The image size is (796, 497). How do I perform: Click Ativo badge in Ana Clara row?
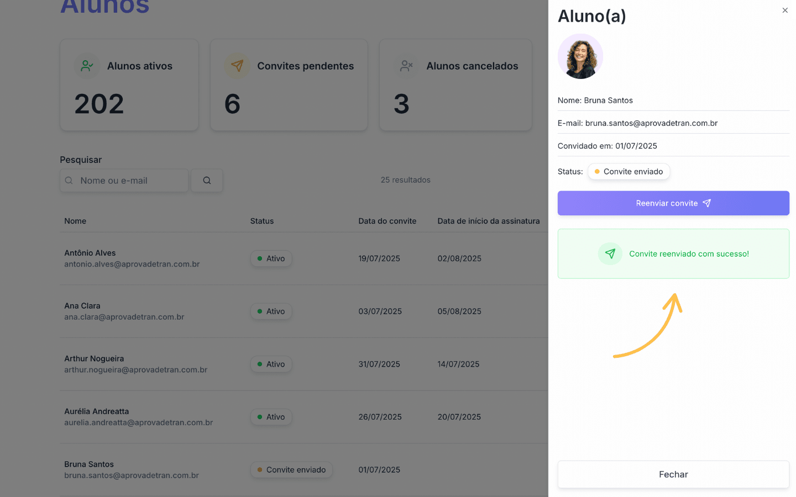point(271,311)
